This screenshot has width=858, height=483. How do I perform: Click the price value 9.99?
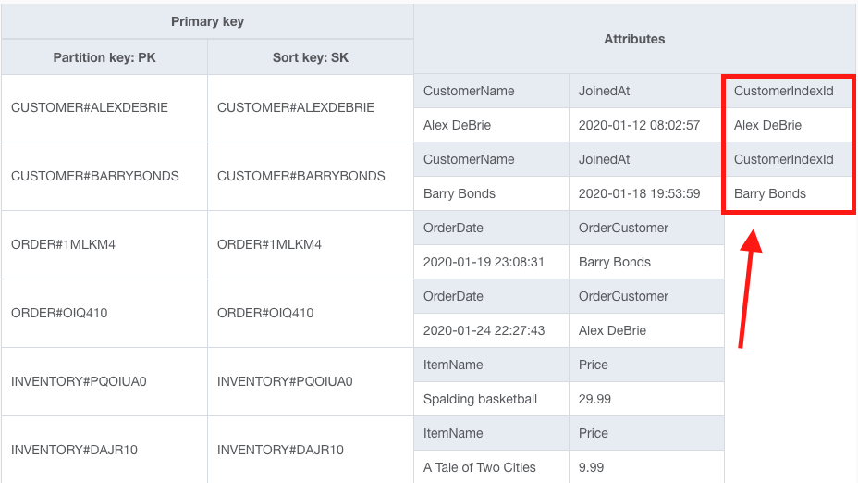(x=591, y=467)
